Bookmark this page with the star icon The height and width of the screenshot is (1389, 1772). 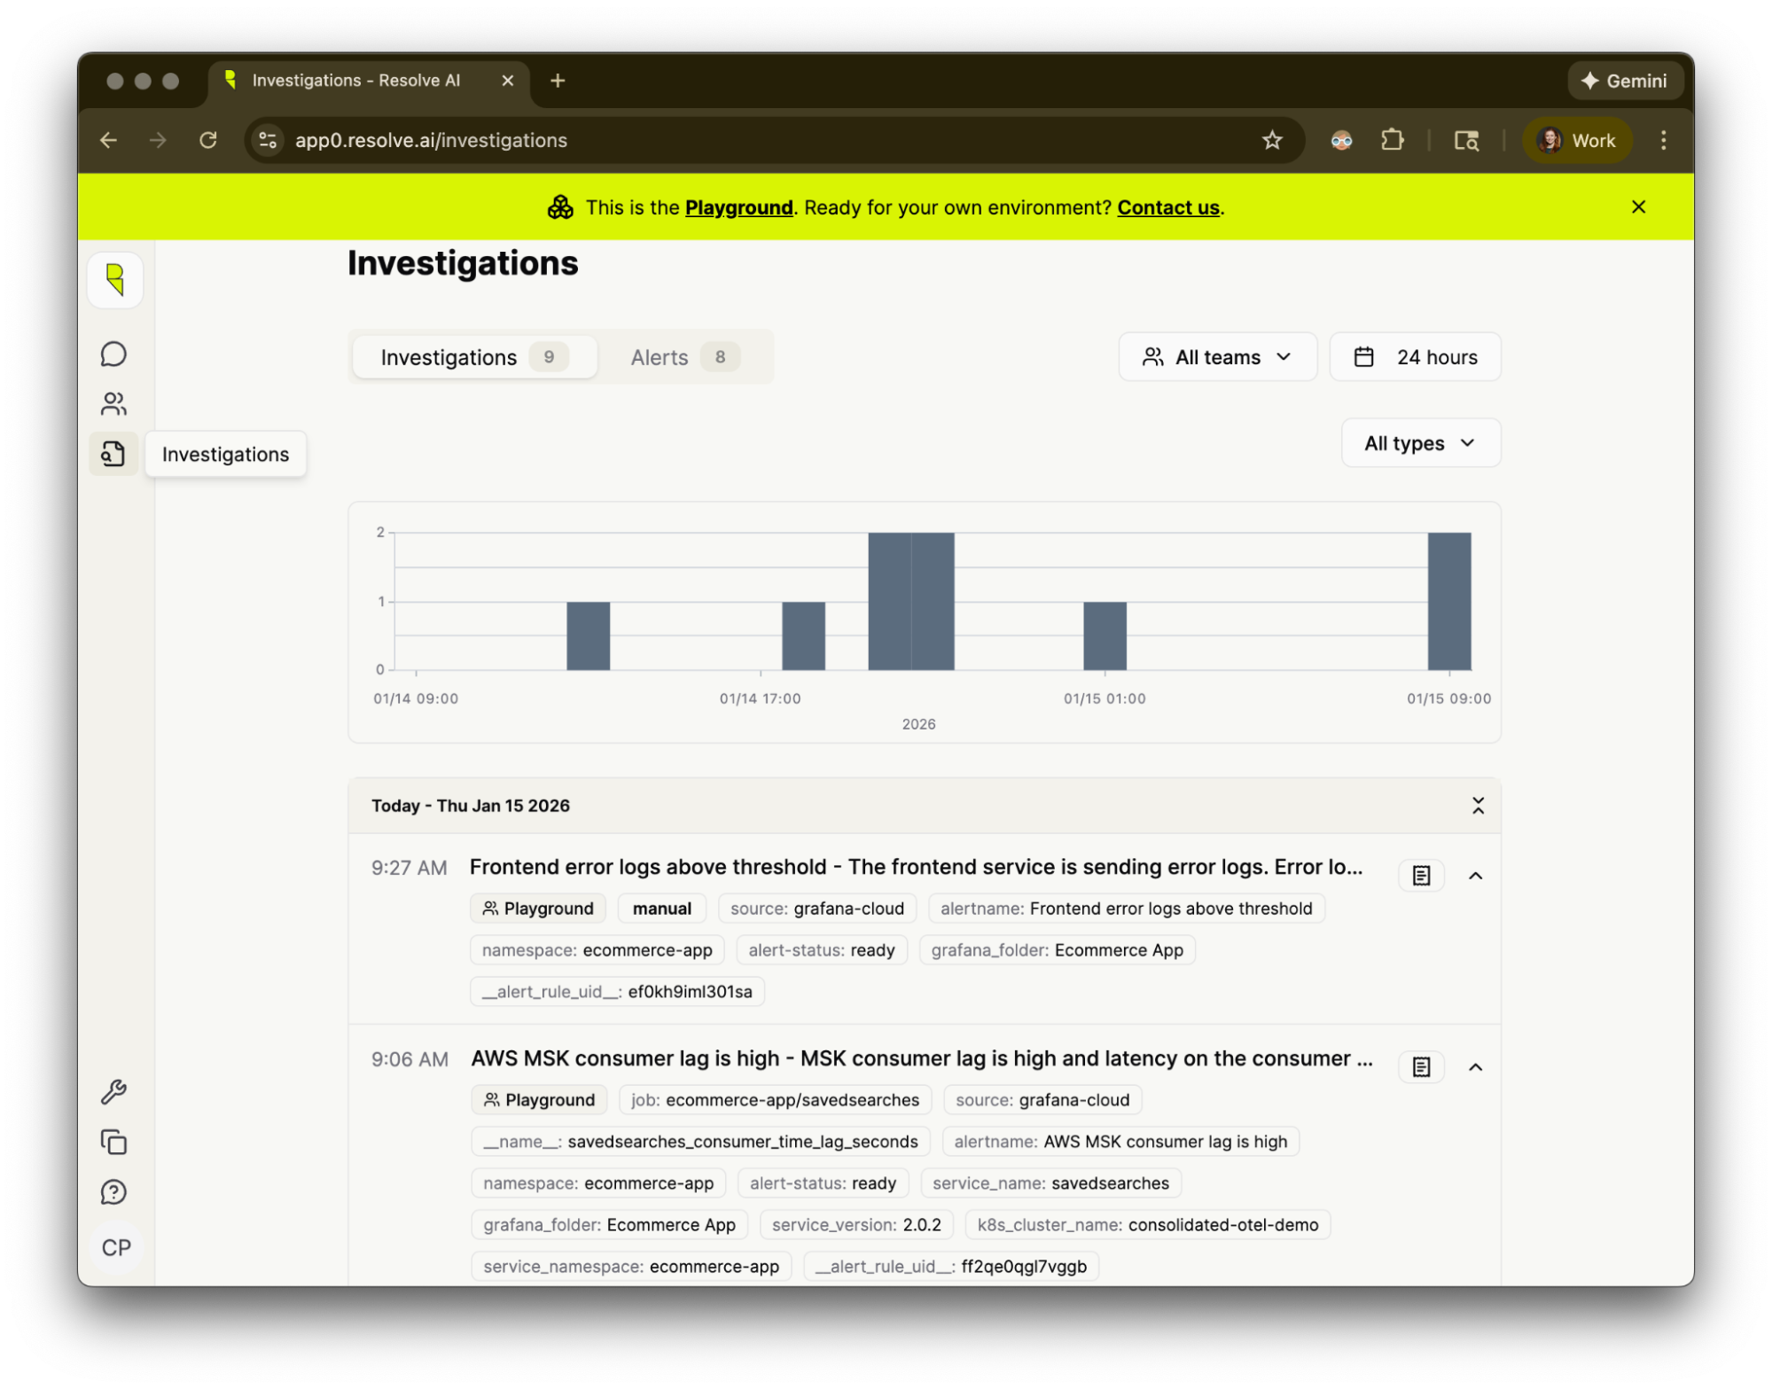tap(1272, 140)
